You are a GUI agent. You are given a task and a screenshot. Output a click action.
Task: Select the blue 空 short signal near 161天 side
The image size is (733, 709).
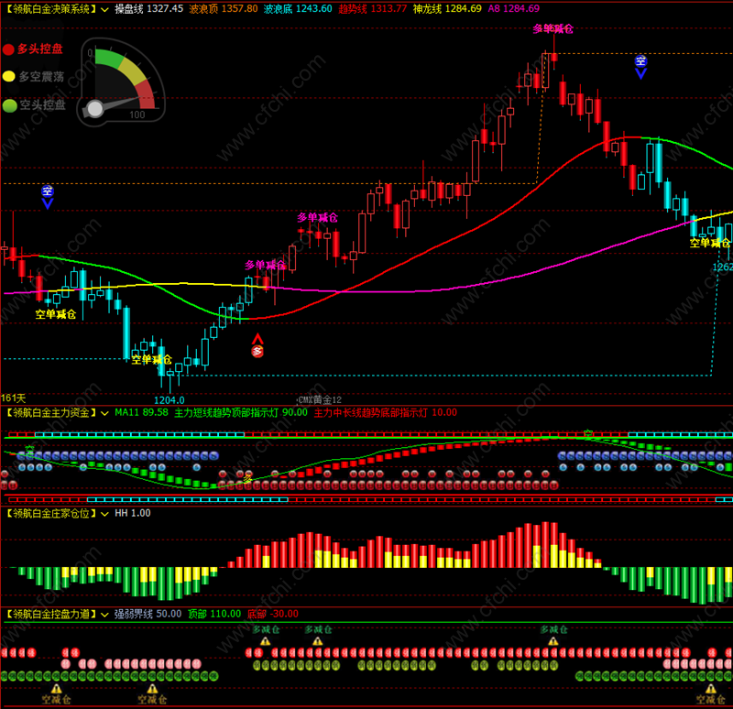48,196
